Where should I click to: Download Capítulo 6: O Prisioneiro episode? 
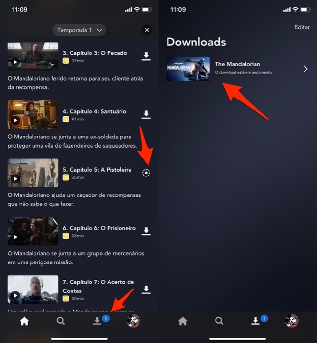click(x=147, y=231)
